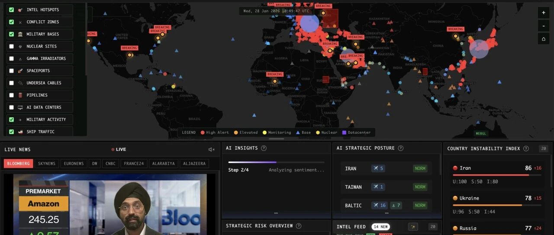554x235 pixels.
Task: Click Iran's instability score bar
Action: 497,175
